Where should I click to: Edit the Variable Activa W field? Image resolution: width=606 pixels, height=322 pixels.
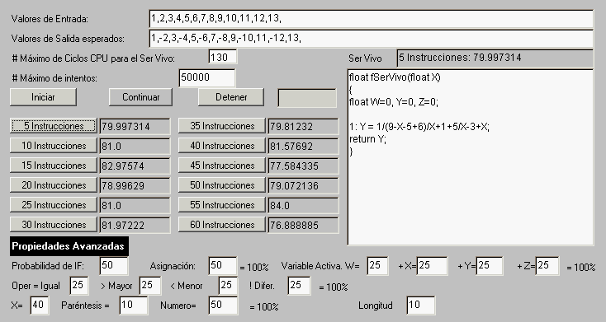coord(377,266)
